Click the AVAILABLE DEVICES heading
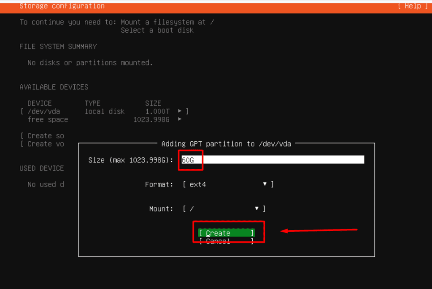The width and height of the screenshot is (432, 289). (54, 87)
